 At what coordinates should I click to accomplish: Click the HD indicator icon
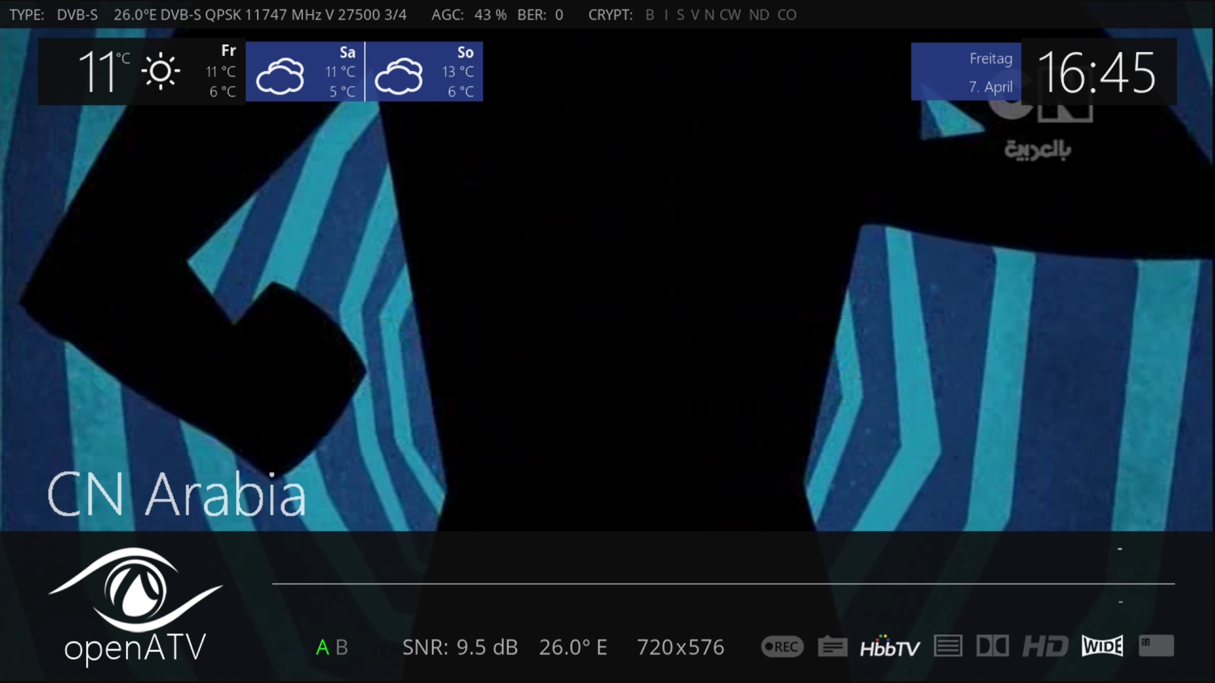tap(1045, 646)
